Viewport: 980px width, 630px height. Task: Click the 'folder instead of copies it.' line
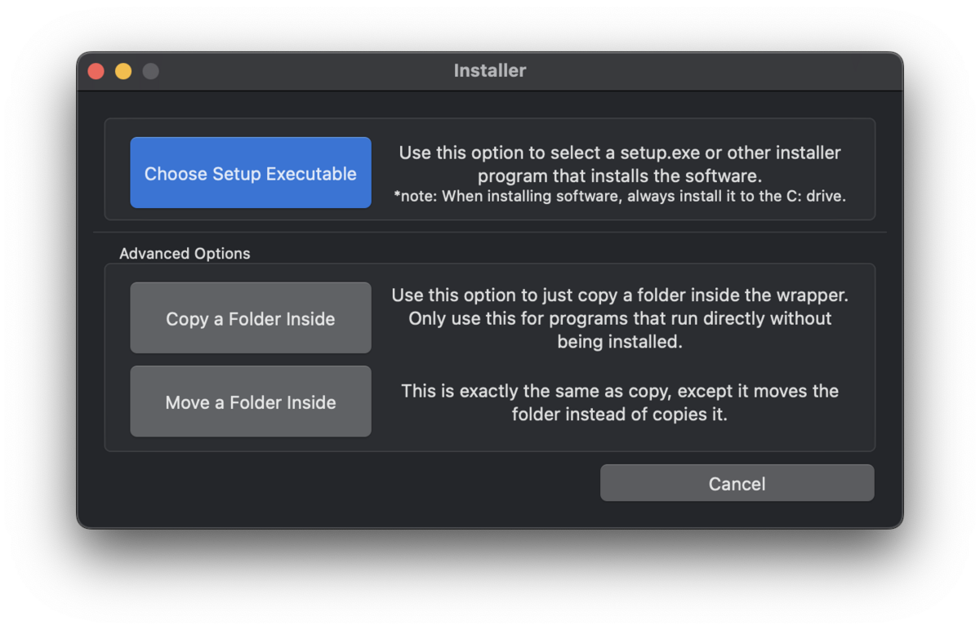coord(619,415)
